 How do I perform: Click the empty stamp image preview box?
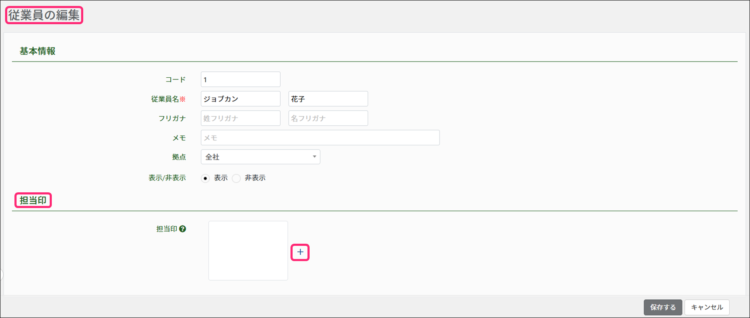click(248, 250)
